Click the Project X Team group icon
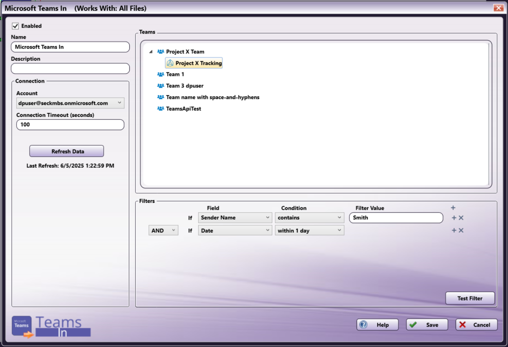Screen dimensions: 508x347 click(160, 51)
